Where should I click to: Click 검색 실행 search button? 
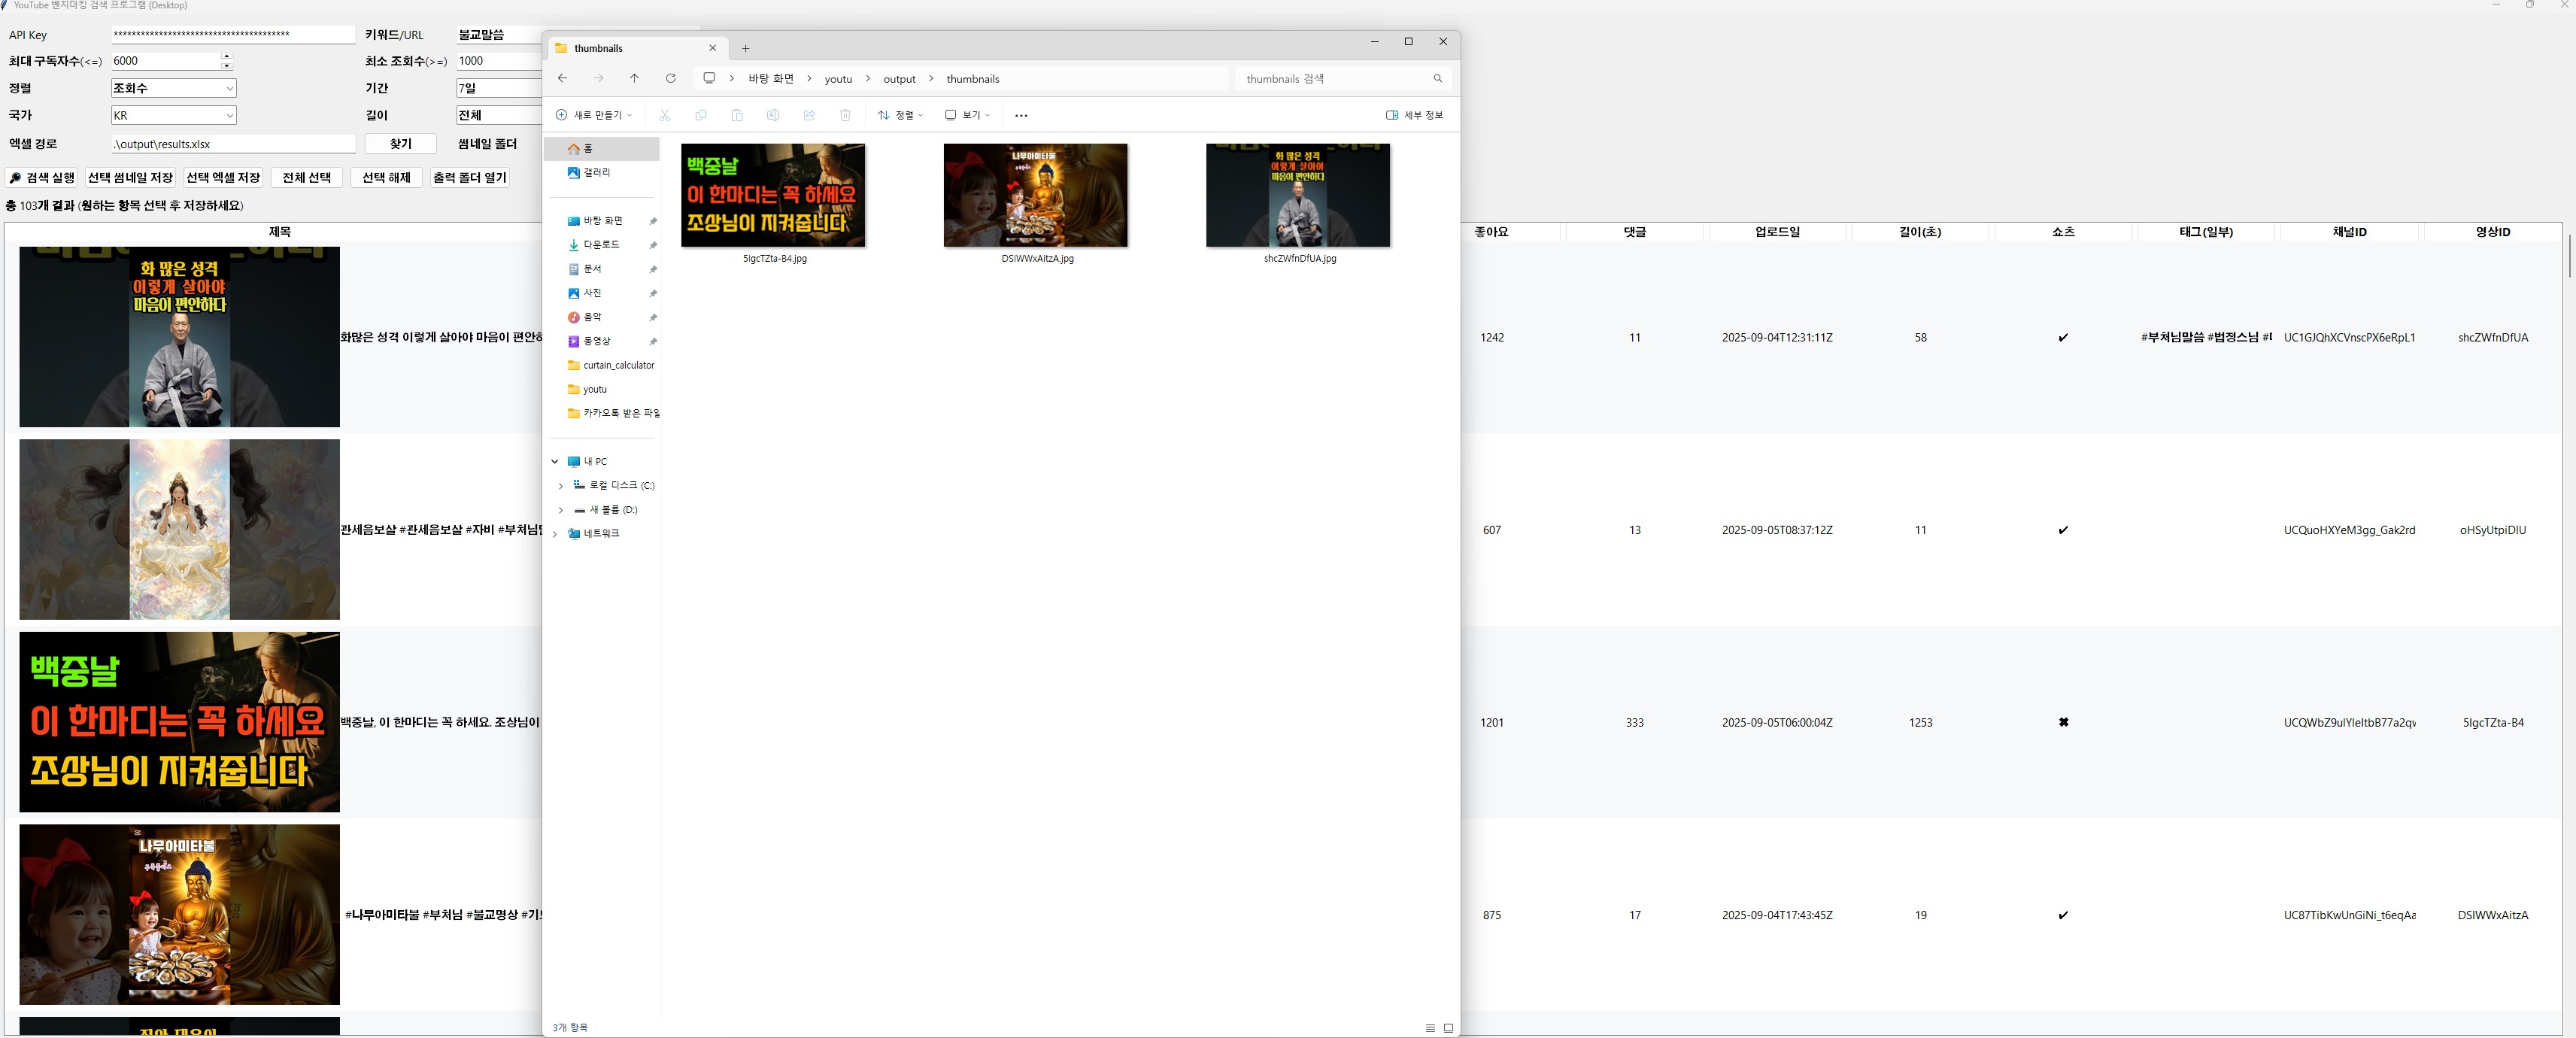[x=42, y=177]
